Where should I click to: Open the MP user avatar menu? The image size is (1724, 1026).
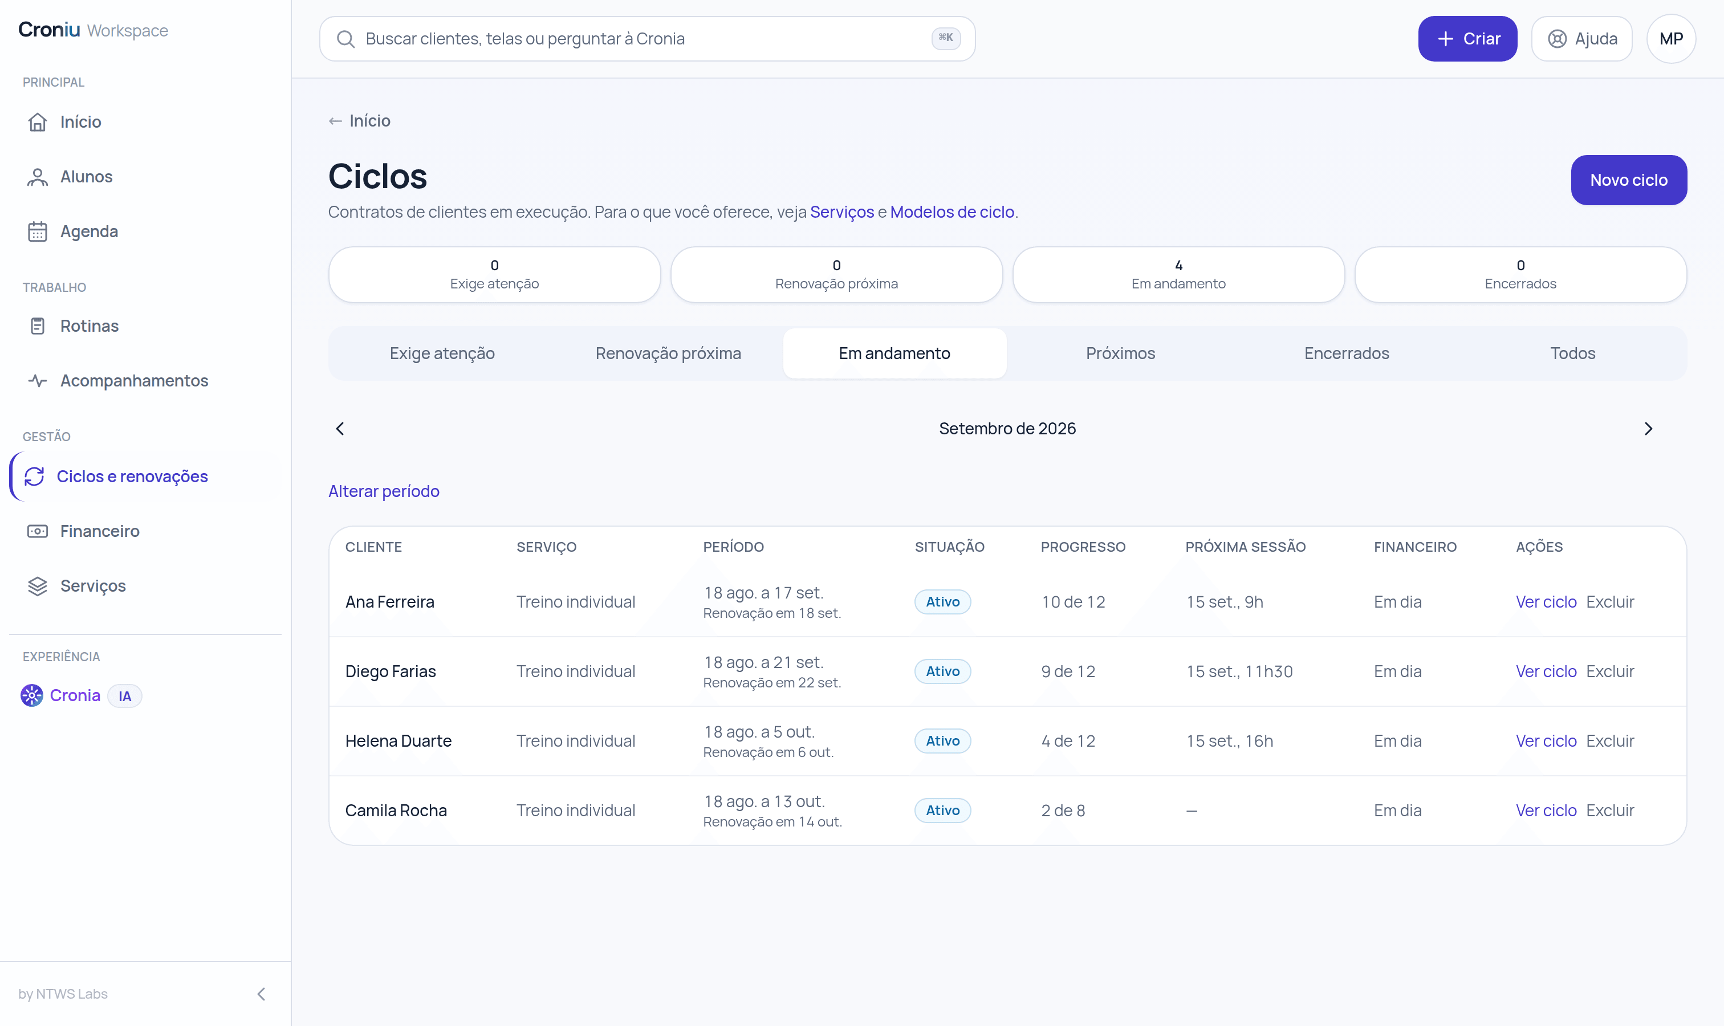[x=1671, y=39]
